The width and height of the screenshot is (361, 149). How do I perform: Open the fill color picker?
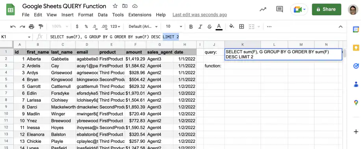[232, 26]
